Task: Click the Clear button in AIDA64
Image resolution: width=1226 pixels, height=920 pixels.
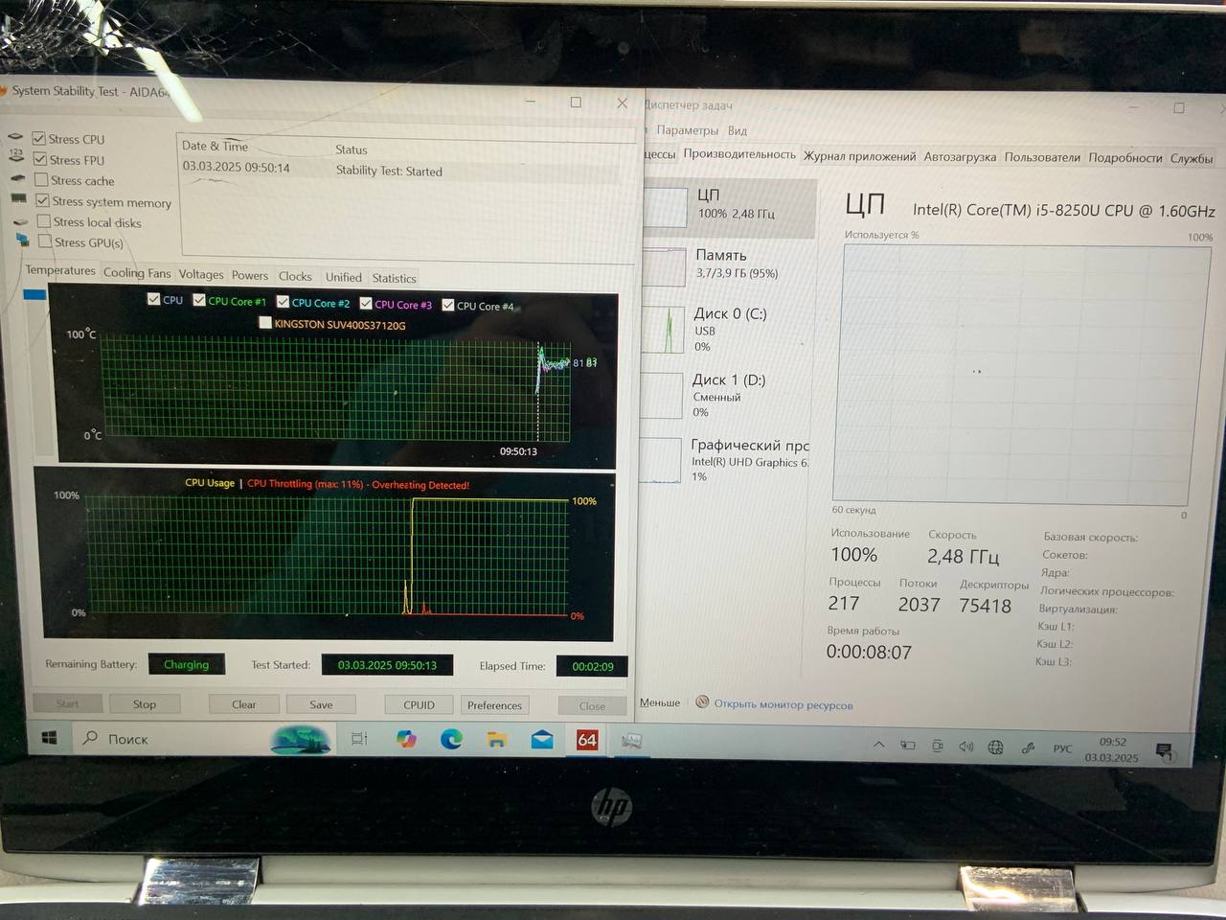Action: pyautogui.click(x=243, y=704)
